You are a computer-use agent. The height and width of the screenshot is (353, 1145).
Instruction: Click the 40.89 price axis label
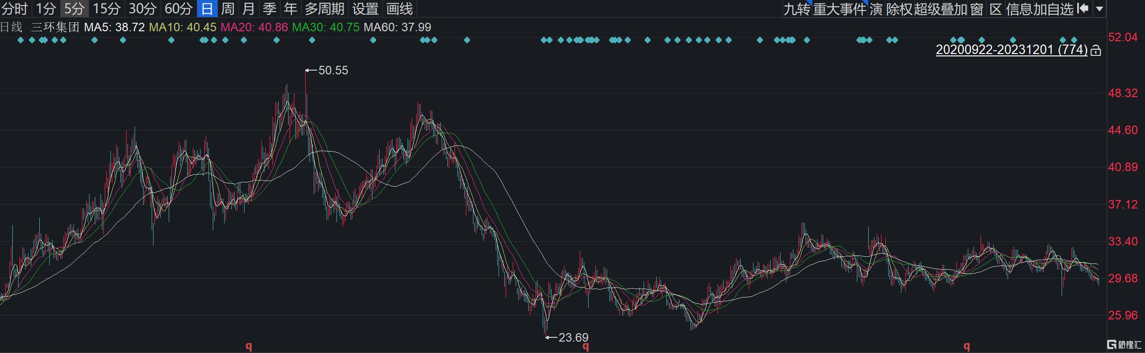(x=1123, y=167)
